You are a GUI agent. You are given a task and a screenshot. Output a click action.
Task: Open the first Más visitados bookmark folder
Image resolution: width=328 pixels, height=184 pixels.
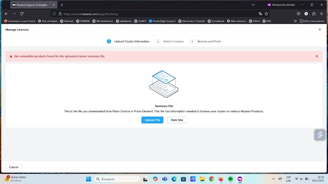[x=48, y=21]
